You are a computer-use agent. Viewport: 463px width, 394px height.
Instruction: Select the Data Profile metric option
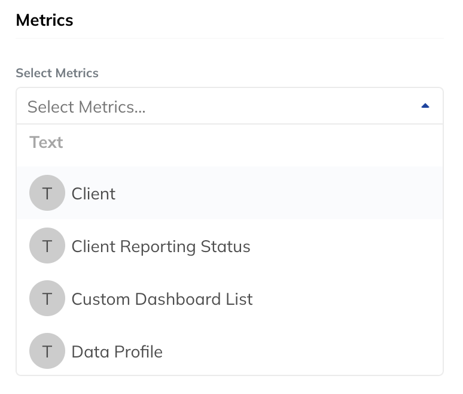tap(230, 351)
